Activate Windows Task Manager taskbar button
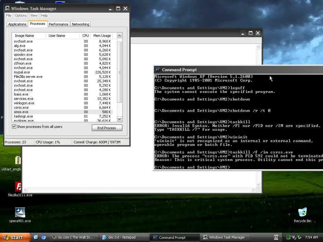Screen dimensions: 323x242 [x=225, y=237]
